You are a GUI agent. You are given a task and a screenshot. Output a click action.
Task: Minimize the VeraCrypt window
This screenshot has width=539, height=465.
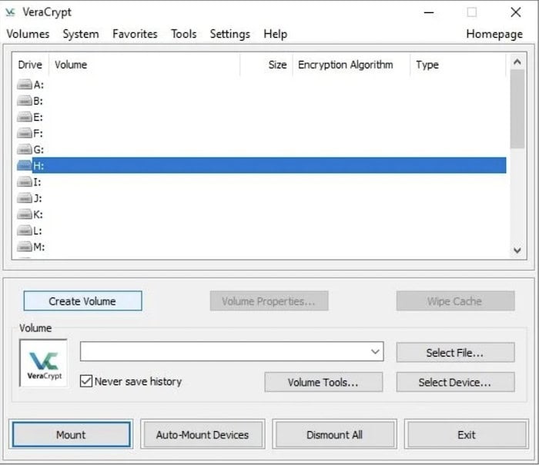coord(429,13)
